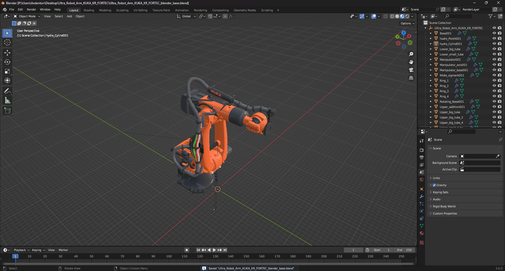Toggle render camera icon for Rotating_Base001
This screenshot has width=505, height=271.
(499, 101)
